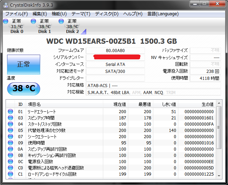Select row 電源断による磁気ヘッド退避回数

pos(111,168)
